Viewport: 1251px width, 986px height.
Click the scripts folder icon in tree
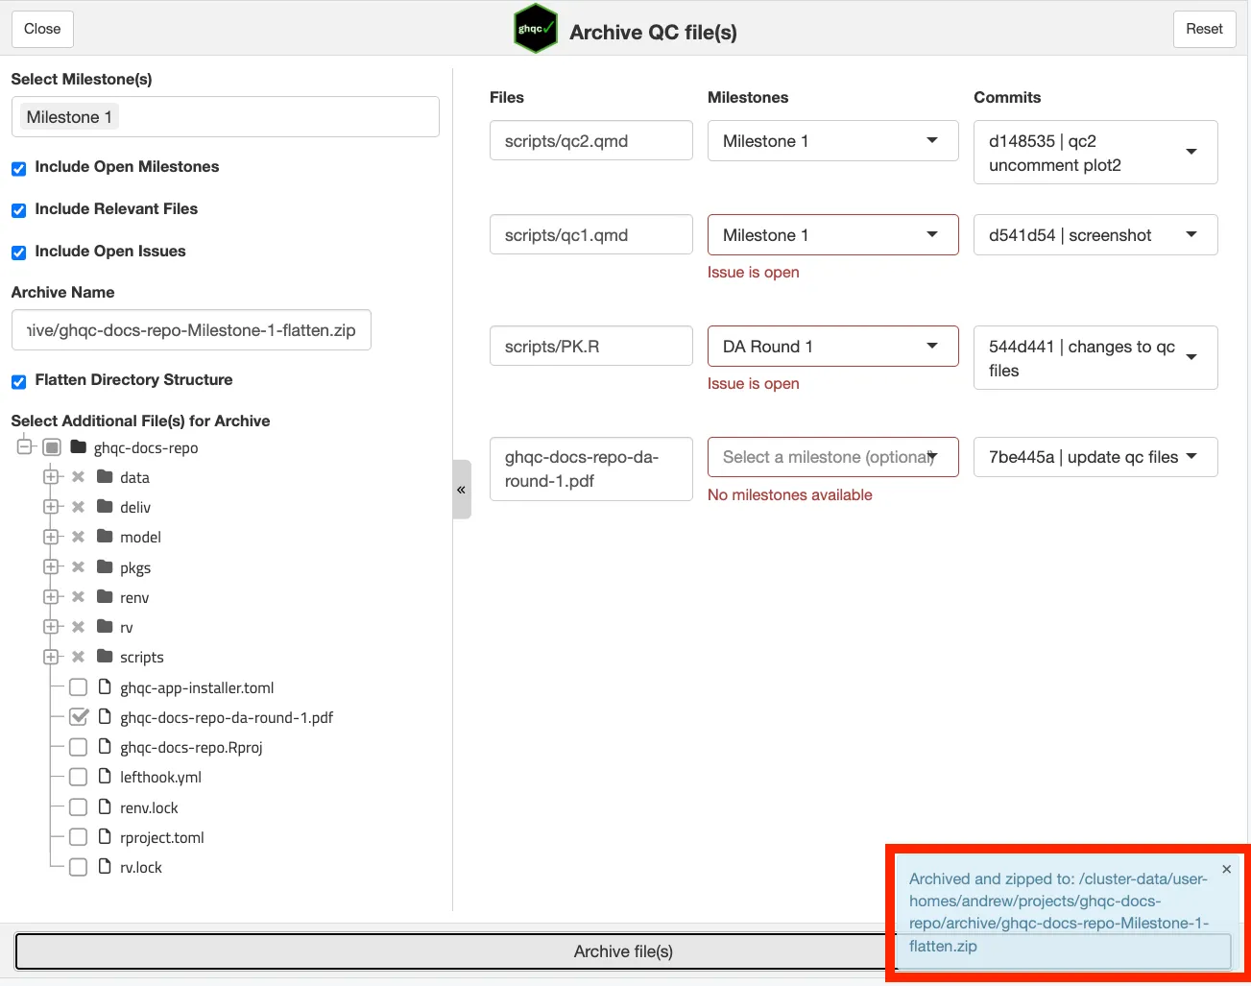point(106,657)
